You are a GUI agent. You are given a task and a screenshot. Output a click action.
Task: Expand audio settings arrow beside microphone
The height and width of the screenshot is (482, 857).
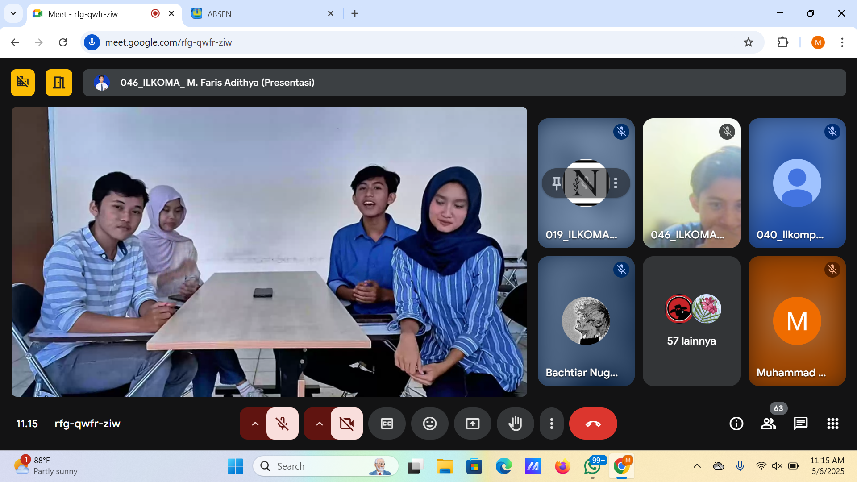[x=255, y=424]
